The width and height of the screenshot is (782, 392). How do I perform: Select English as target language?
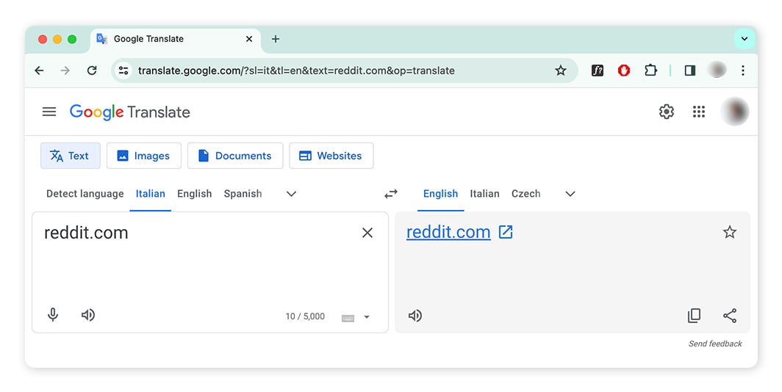point(440,194)
